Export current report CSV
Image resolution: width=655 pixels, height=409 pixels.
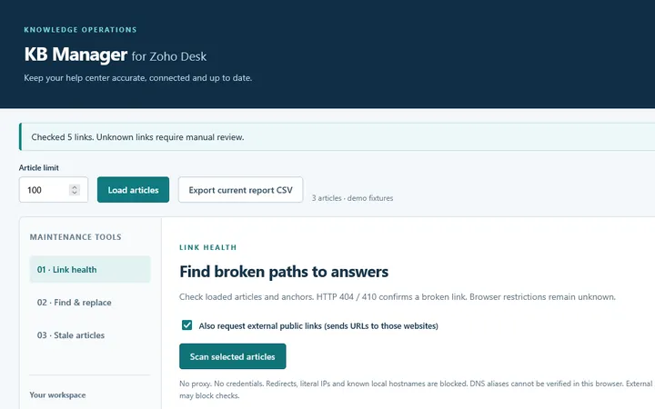click(240, 190)
